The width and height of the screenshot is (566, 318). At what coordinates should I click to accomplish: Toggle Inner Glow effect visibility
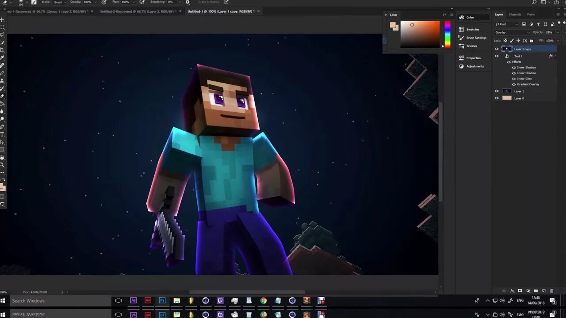pos(514,79)
